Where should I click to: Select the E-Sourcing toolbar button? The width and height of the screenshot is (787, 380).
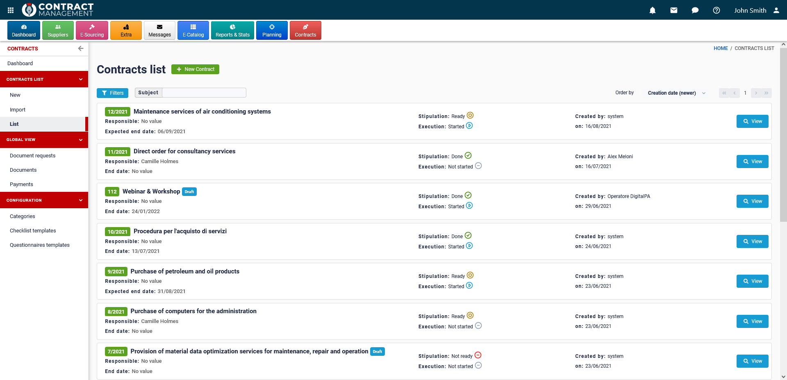pyautogui.click(x=92, y=30)
